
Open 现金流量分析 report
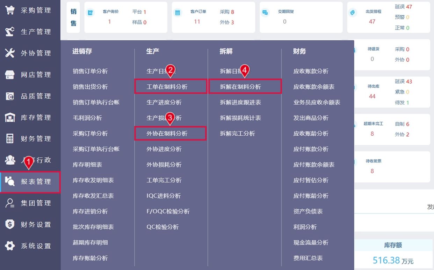(x=311, y=242)
